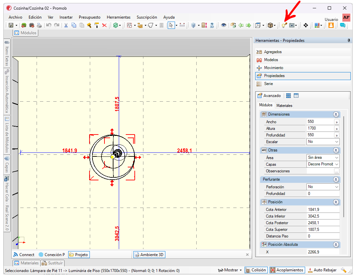Open the Perforación dropdown
The image size is (358, 278).
pos(323,187)
